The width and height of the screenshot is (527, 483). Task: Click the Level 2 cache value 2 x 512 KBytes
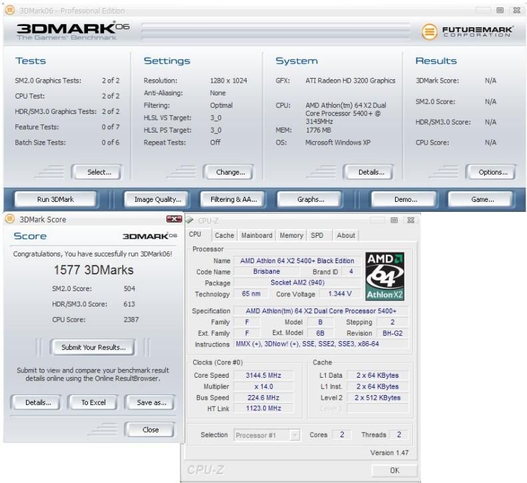click(378, 397)
